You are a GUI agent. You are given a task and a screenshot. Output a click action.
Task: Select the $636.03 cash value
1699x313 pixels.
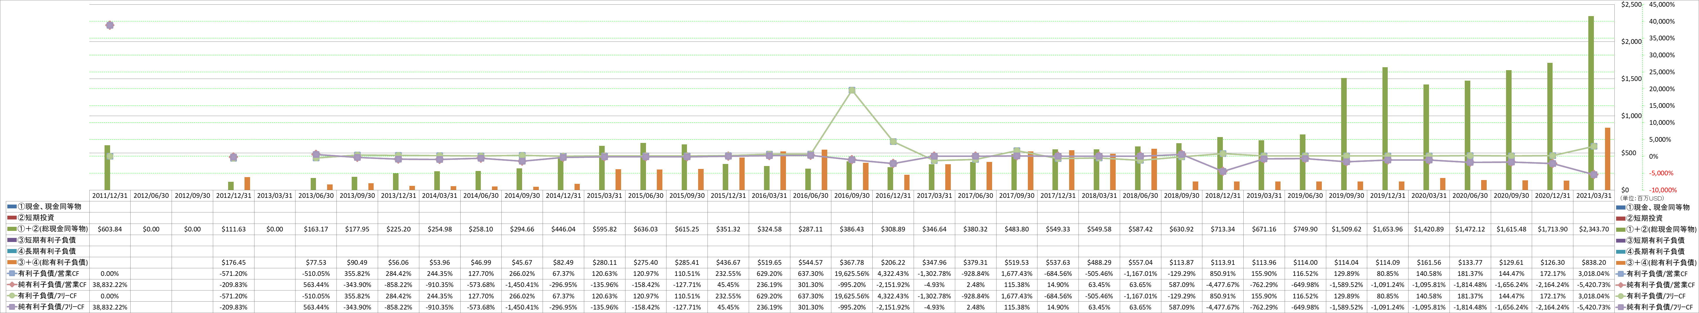click(646, 229)
